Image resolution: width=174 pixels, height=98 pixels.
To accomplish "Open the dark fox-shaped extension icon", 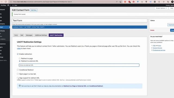I will [146, 2].
